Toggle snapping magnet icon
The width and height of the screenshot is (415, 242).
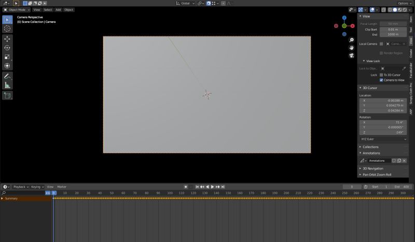coord(209,3)
